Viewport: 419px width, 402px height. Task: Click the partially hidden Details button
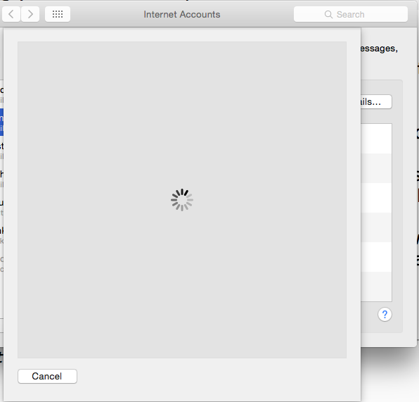[x=376, y=101]
